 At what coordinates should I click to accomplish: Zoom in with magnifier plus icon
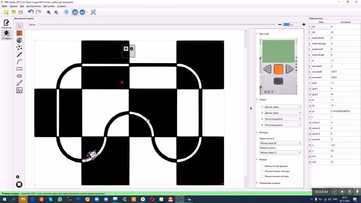pos(49,12)
